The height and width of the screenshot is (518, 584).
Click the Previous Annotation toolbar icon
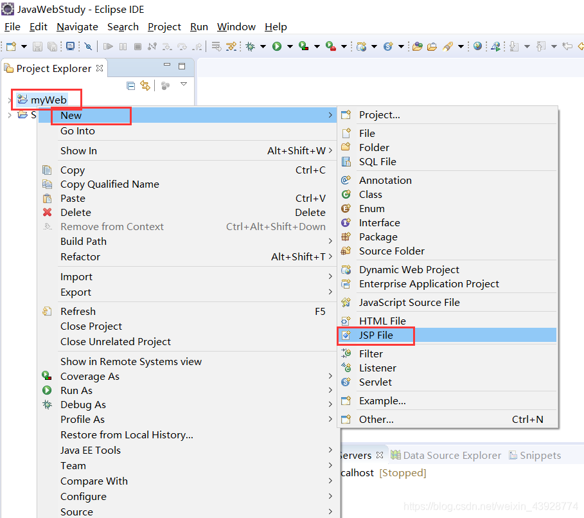(x=541, y=46)
